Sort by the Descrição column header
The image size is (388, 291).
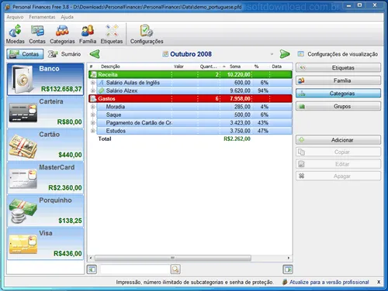tap(110, 67)
